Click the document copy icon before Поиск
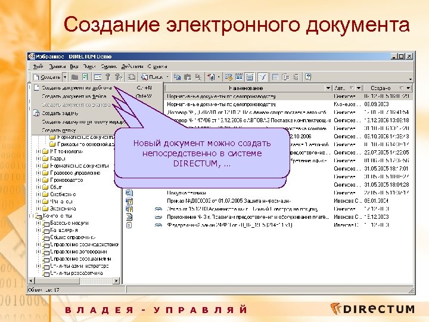This screenshot has height=322, width=429. pyautogui.click(x=132, y=77)
